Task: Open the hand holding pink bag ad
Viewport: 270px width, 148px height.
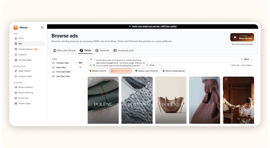Action: [x=205, y=100]
